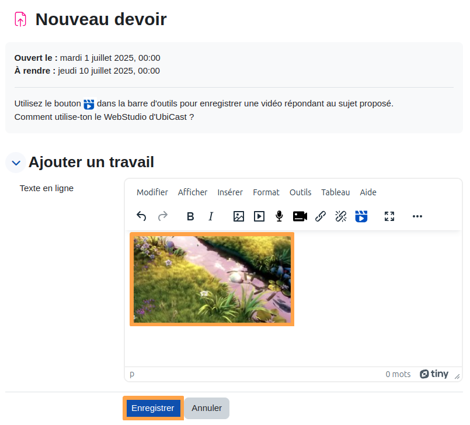470x425 pixels.
Task: Click the redo arrow icon
Action: click(x=163, y=216)
